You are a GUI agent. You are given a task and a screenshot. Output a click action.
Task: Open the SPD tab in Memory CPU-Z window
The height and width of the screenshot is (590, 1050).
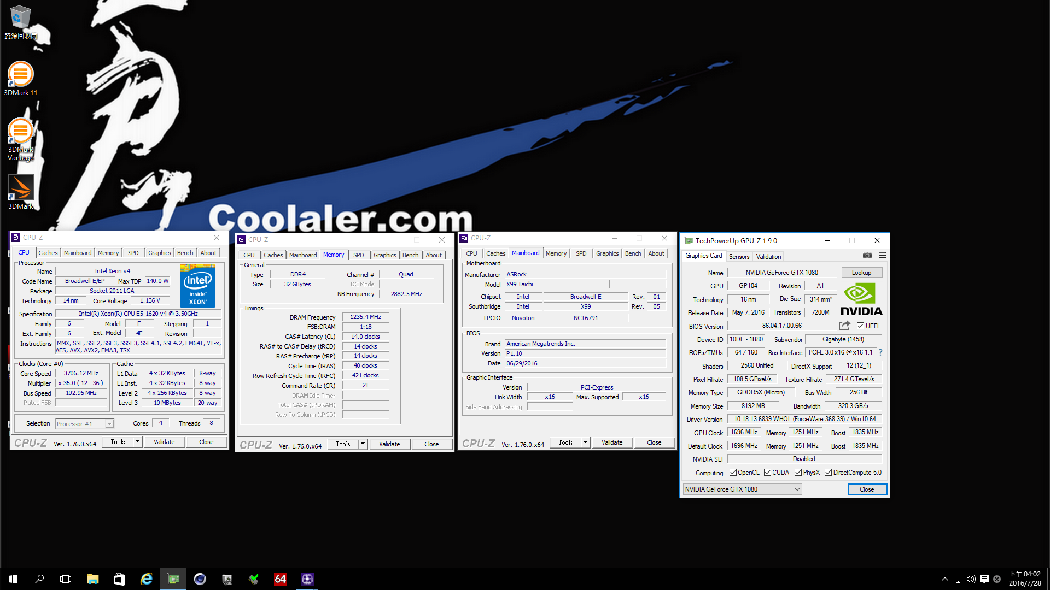click(358, 255)
